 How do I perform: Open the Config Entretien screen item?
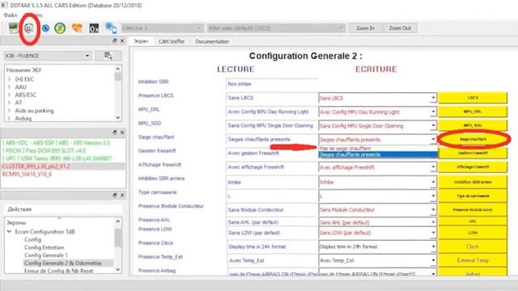(x=45, y=247)
